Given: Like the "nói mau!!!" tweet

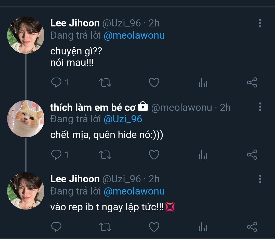Looking at the screenshot, I should coord(154,83).
